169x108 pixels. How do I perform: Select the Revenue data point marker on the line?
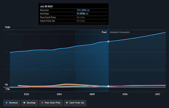point(108,42)
